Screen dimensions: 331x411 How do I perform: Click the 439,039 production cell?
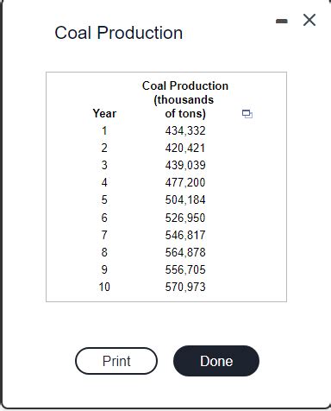pyautogui.click(x=185, y=165)
